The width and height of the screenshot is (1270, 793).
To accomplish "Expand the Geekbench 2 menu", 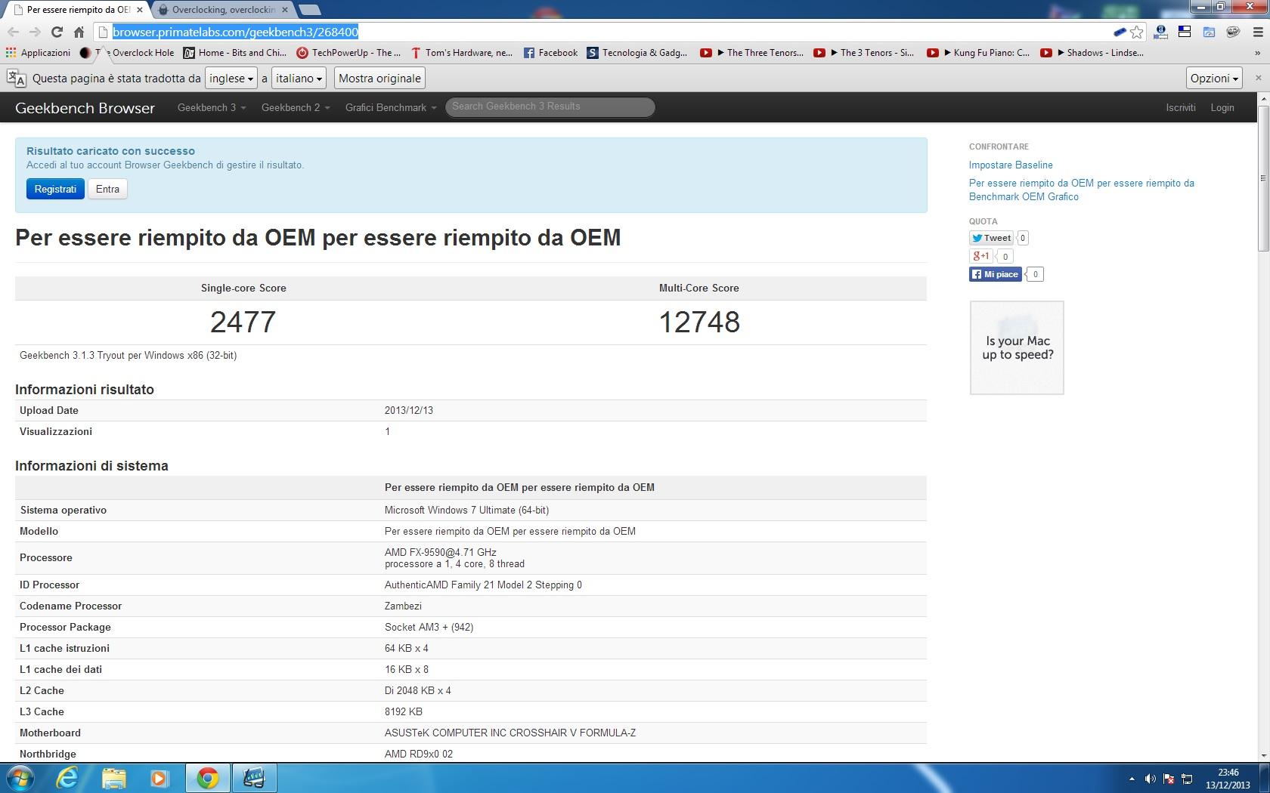I will pos(296,107).
